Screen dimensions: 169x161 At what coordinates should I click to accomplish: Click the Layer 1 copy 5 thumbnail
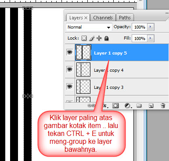[x=83, y=52]
